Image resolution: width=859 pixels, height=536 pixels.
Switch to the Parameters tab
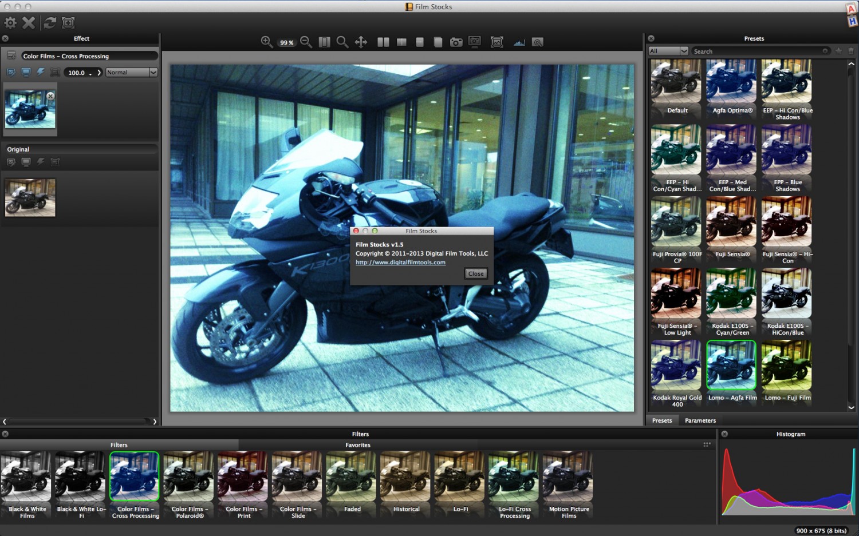(x=700, y=420)
